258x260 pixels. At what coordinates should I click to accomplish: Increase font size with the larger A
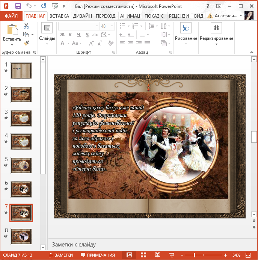pos(91,43)
